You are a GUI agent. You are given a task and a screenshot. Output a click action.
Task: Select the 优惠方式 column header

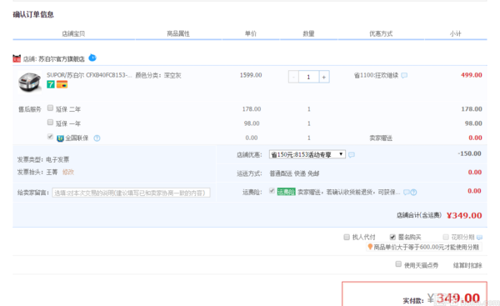click(x=381, y=33)
